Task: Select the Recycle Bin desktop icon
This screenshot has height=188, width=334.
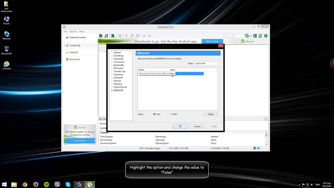Action: coord(7,50)
